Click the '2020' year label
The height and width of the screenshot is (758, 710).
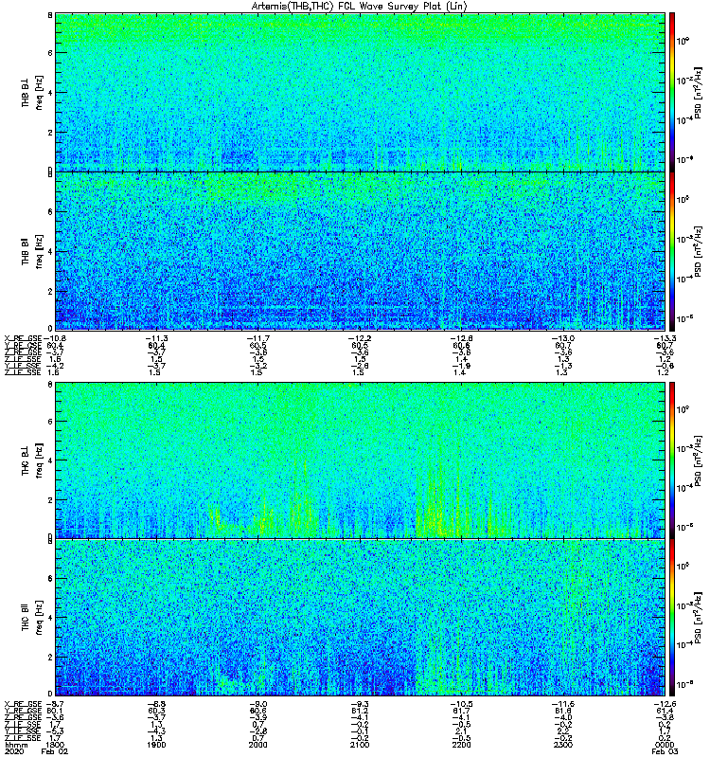(x=13, y=751)
